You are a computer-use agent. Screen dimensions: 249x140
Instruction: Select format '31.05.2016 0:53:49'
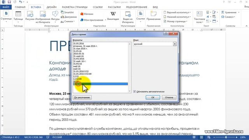(x=82, y=74)
